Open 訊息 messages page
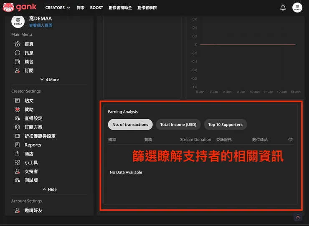 point(29,53)
